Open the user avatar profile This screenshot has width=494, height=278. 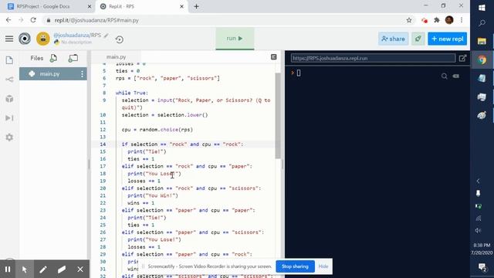(43, 39)
